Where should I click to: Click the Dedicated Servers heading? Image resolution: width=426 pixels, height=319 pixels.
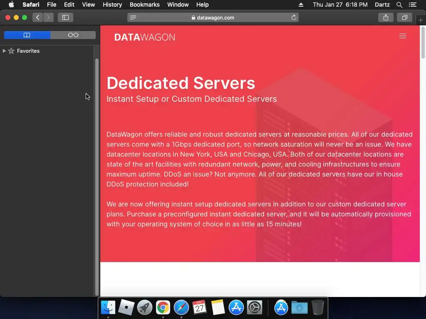pyautogui.click(x=181, y=83)
